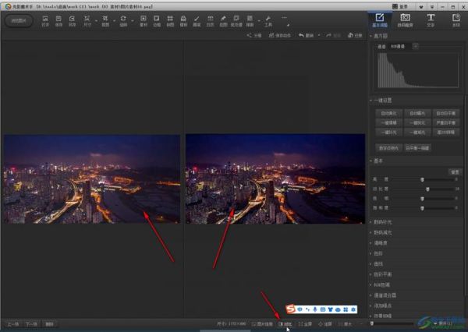The image size is (468, 332).
Task: Expand the 曲线 (Curves) section
Action: (x=378, y=263)
